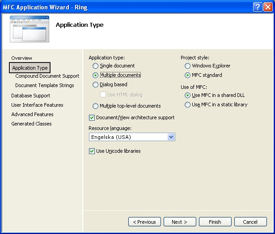Open User Interface Features page
Screen dimensions: 275x234
(37, 105)
